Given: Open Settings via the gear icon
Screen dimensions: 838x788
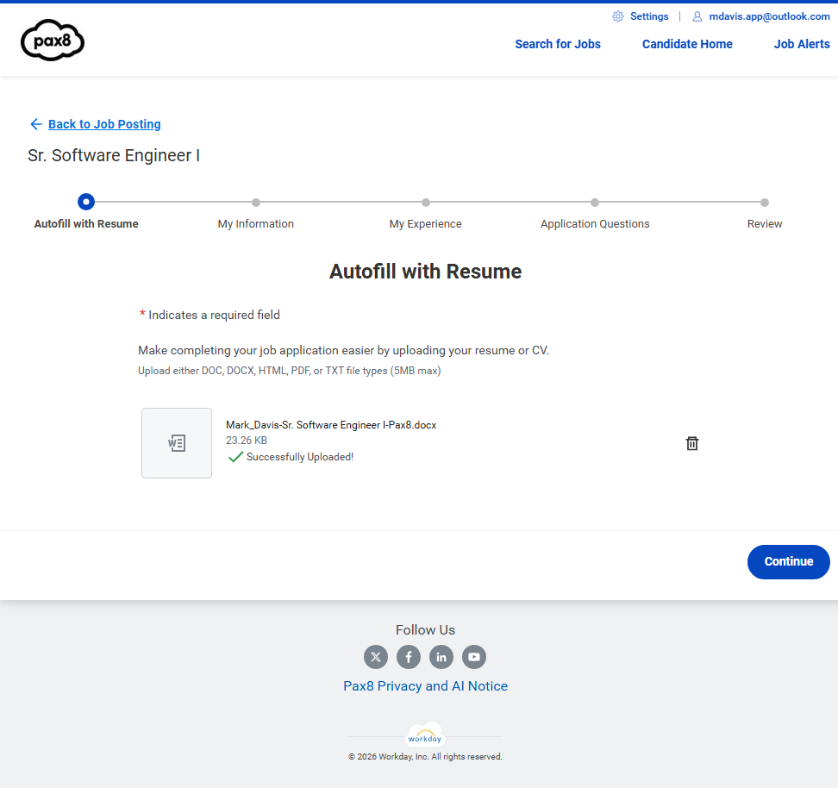Looking at the screenshot, I should [x=618, y=16].
